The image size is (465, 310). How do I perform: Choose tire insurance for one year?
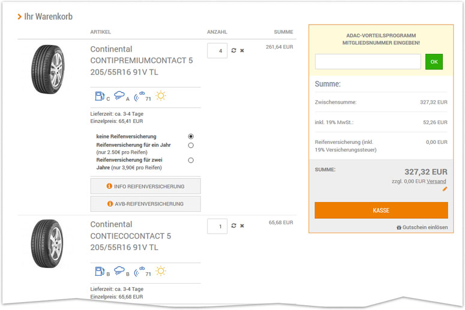191,145
